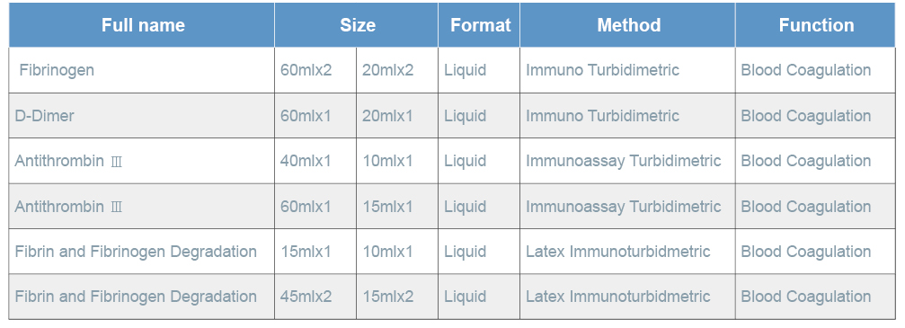
Task: Select the Method column header
Action: pyautogui.click(x=628, y=25)
